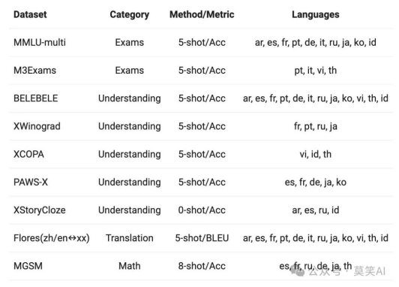Click the BELEBELE dataset entry
The height and width of the screenshot is (287, 399).
(x=36, y=98)
